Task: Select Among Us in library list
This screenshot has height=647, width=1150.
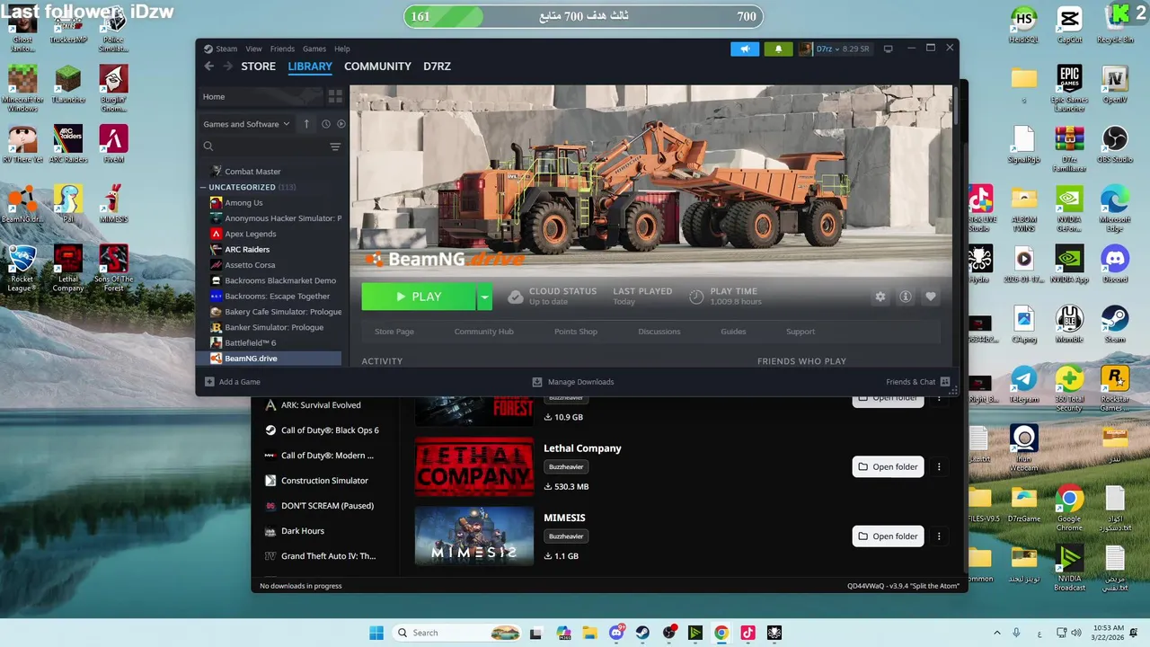Action: 243,203
